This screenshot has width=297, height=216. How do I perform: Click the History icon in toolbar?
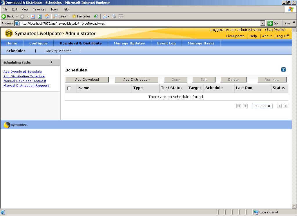pyautogui.click(x=96, y=16)
